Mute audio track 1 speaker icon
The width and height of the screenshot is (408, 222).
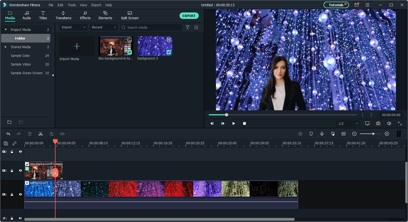[x=20, y=218]
